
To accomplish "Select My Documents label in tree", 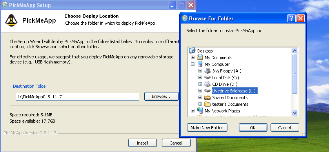I will (x=218, y=58).
